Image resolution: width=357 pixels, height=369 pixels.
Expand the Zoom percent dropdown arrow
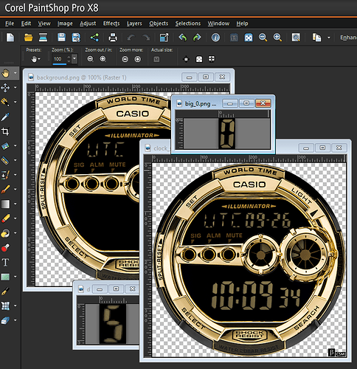(74, 59)
